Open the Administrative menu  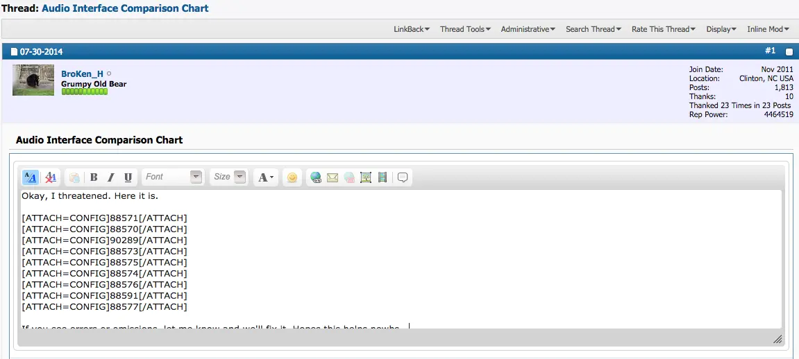coord(528,29)
